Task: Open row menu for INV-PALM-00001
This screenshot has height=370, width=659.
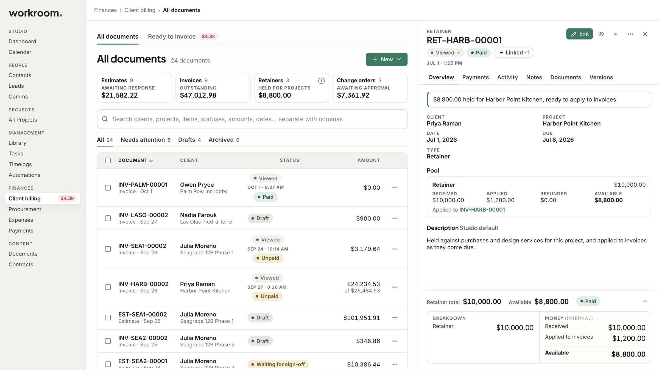Action: pyautogui.click(x=395, y=188)
